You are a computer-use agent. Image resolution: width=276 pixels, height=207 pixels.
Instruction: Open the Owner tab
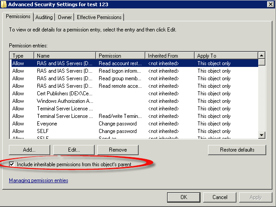[x=65, y=17]
